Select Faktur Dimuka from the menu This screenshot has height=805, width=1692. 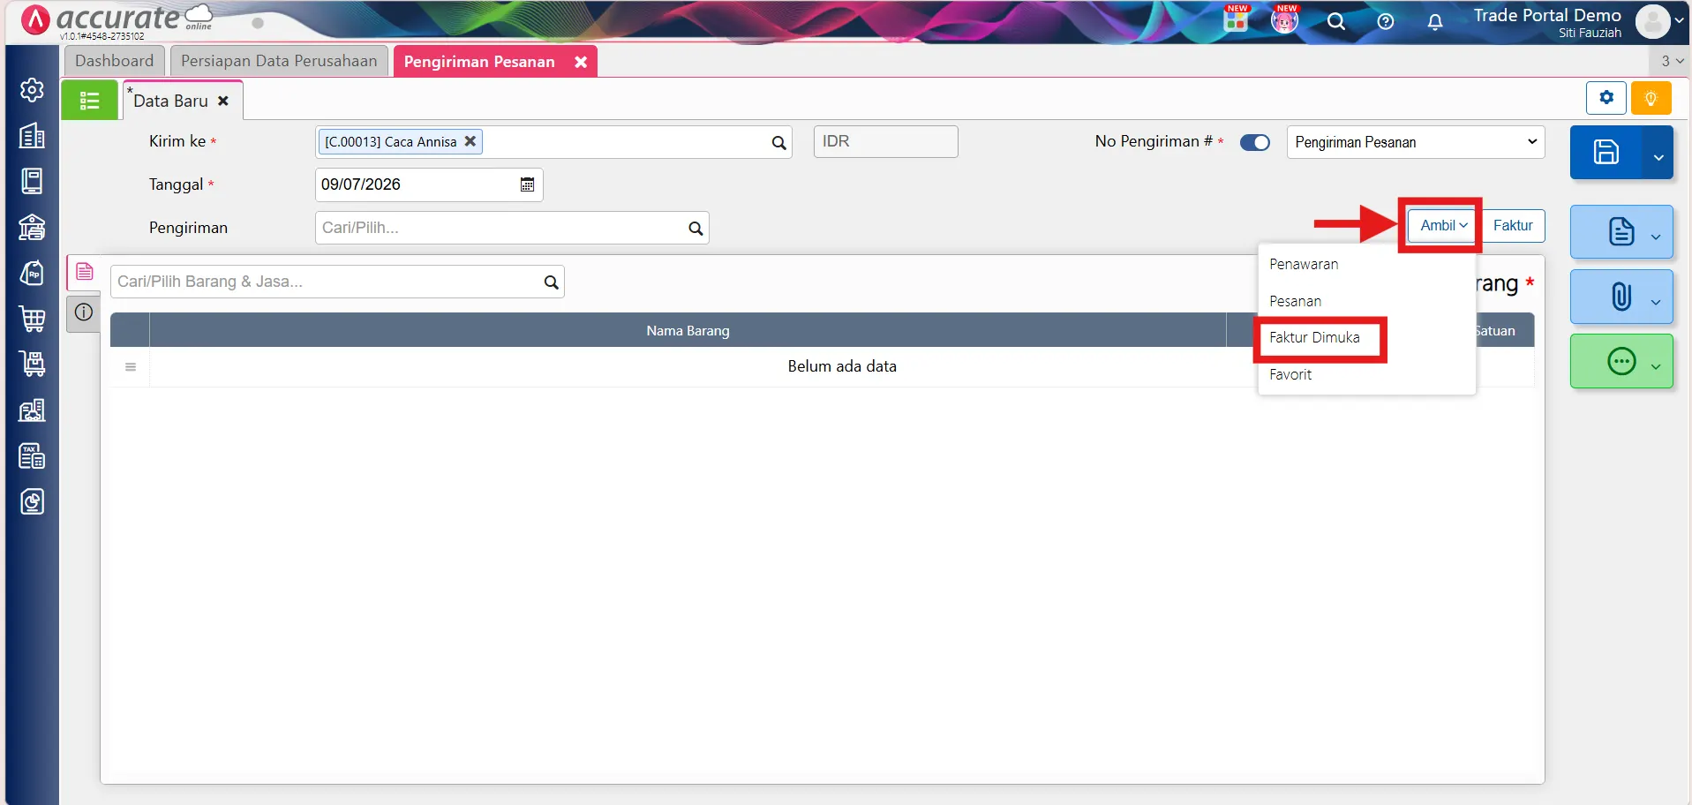[1314, 337]
